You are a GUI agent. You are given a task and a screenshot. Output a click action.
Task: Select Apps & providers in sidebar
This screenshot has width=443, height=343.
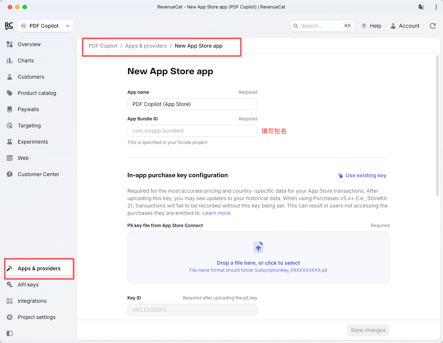point(38,268)
